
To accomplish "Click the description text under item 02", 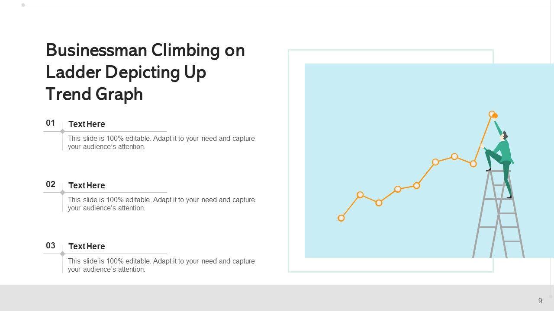I will 161,204.
